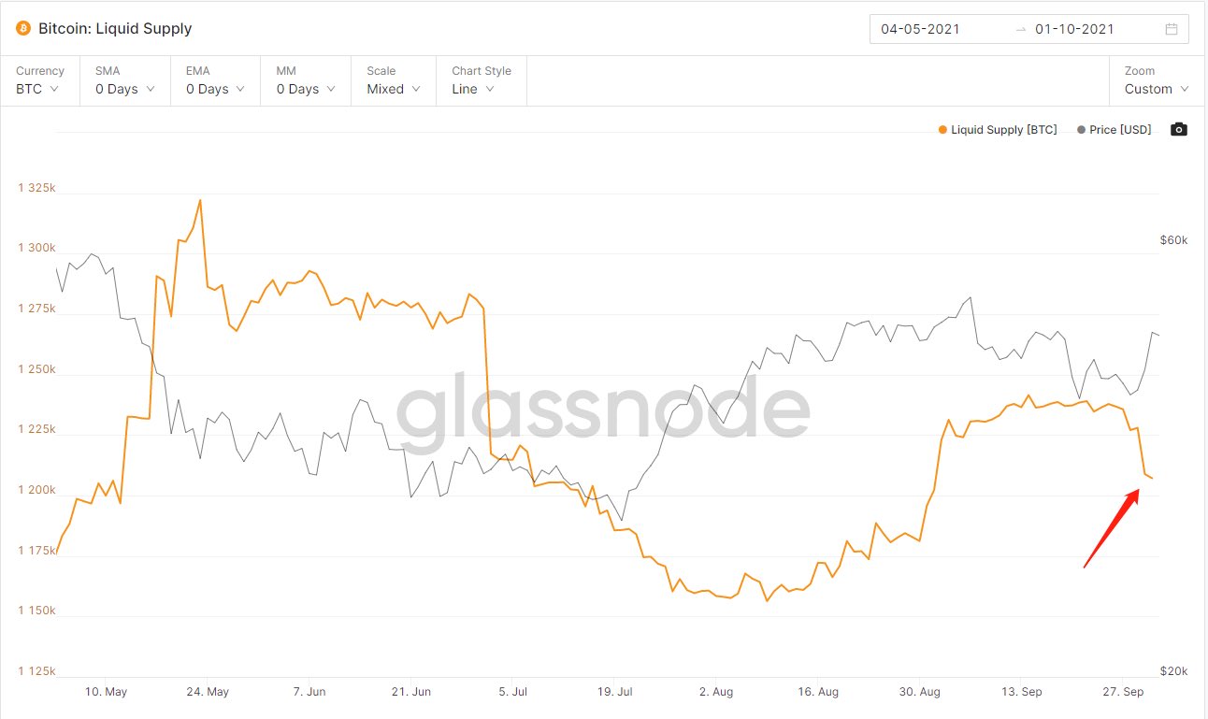Screen dimensions: 1208x719
Task: Toggle the Liquid Supply [BTC] legend series
Action: [1003, 130]
